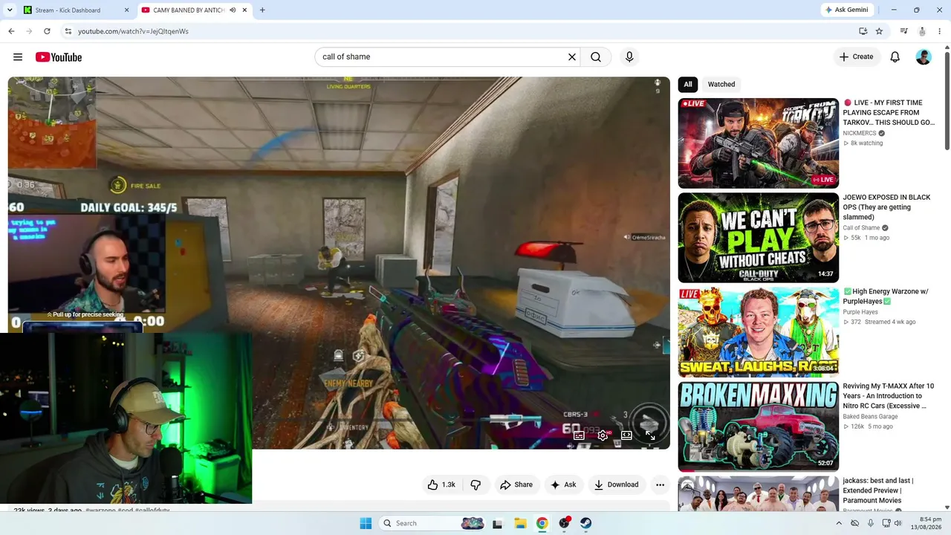Open OBS Studio from the taskbar
This screenshot has height=535, width=951.
565,523
